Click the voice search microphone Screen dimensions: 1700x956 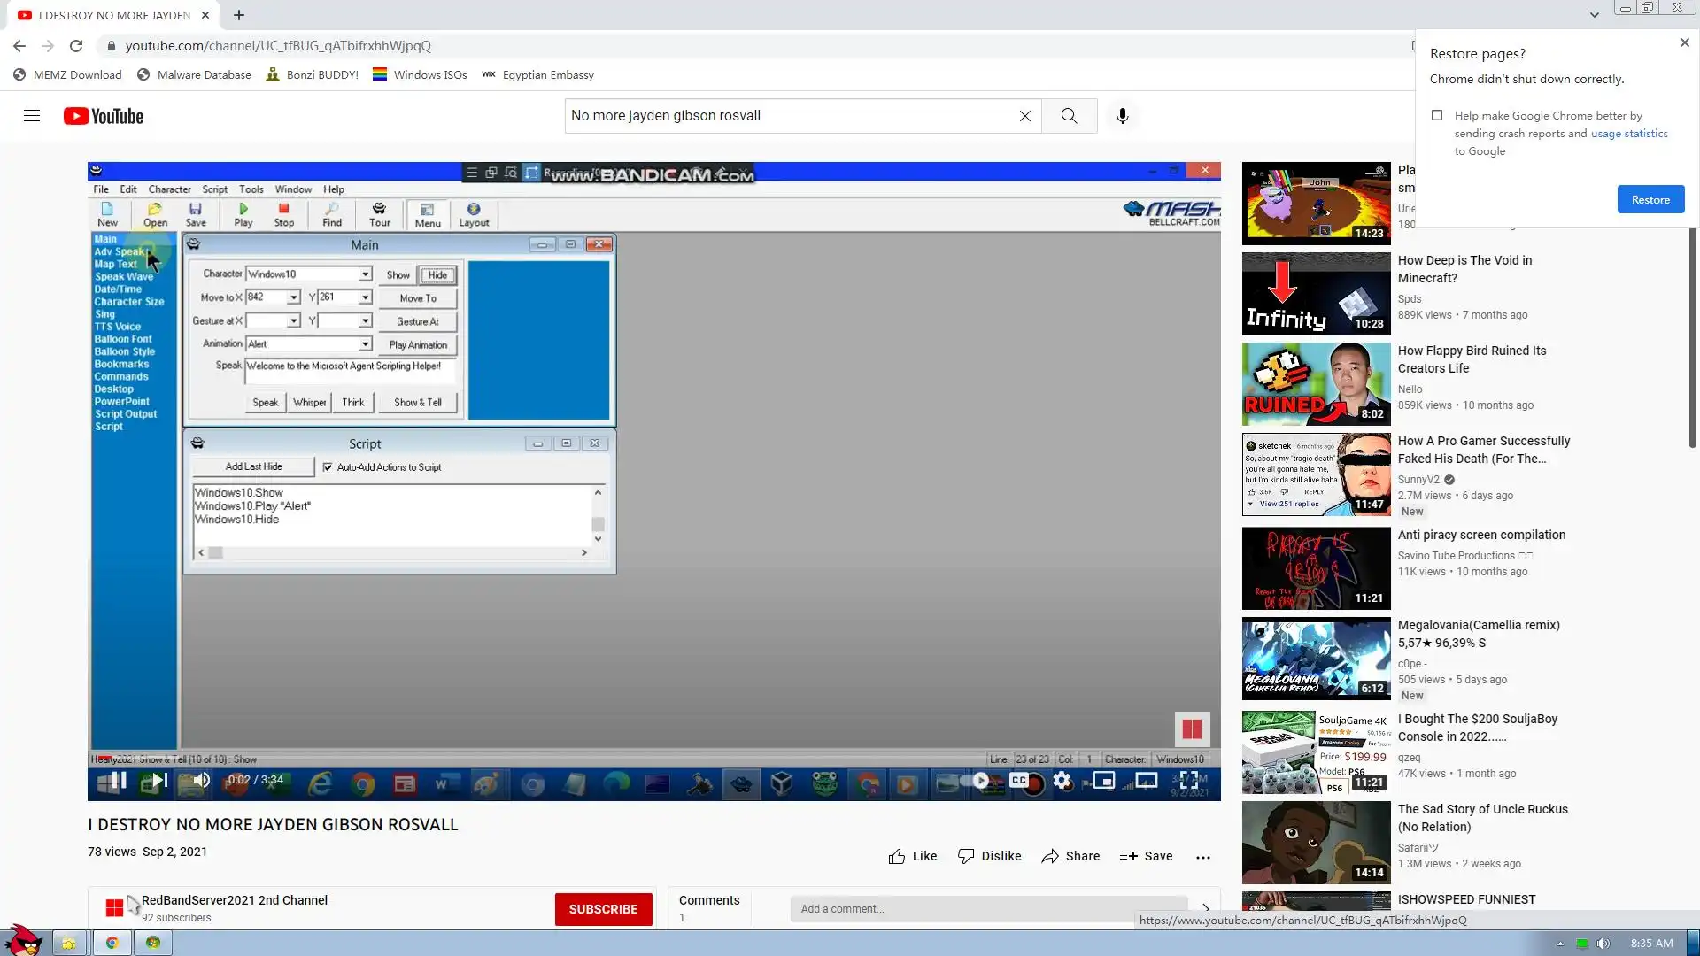1122,116
